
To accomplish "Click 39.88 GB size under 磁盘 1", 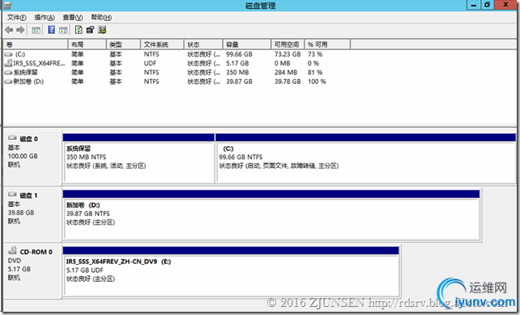I will pyautogui.click(x=21, y=212).
